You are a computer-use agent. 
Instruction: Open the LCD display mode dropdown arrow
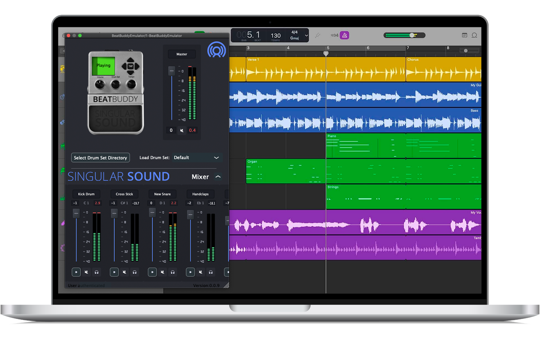point(306,35)
